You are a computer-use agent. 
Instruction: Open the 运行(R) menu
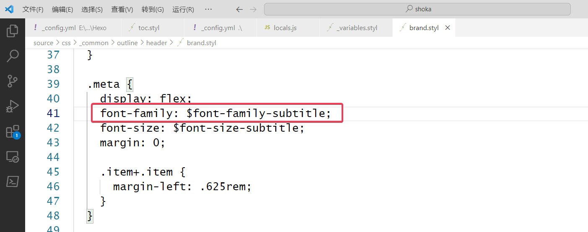[183, 9]
